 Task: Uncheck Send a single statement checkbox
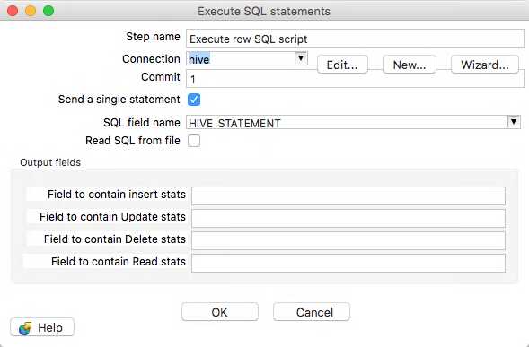194,100
